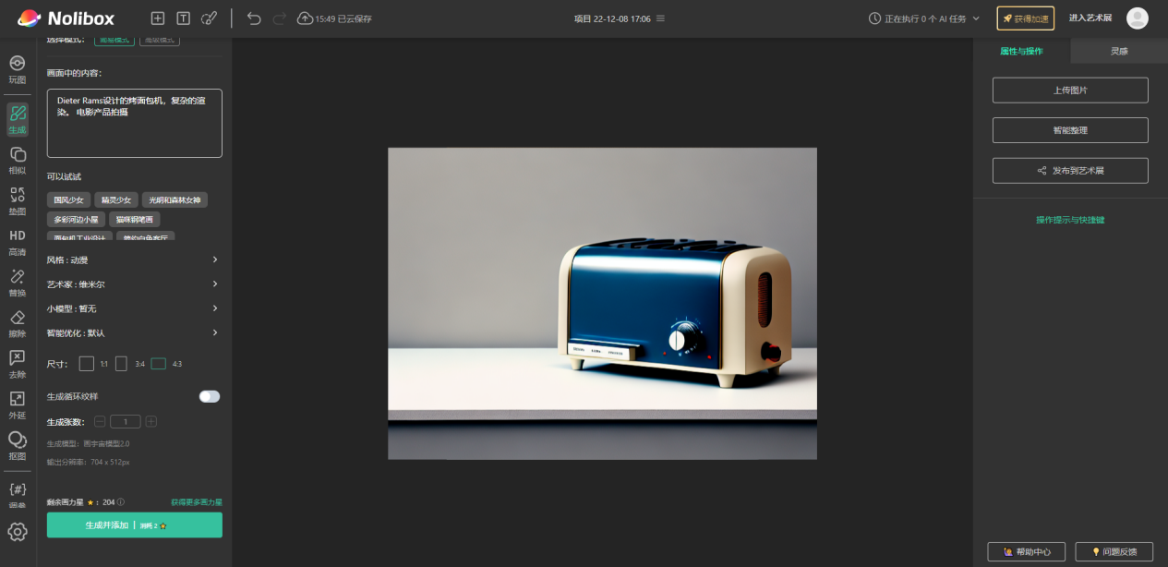Click the redo arrow

[280, 18]
